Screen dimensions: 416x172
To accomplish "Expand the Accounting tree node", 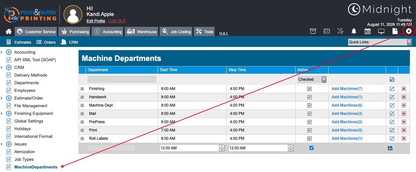I will pyautogui.click(x=2, y=52).
